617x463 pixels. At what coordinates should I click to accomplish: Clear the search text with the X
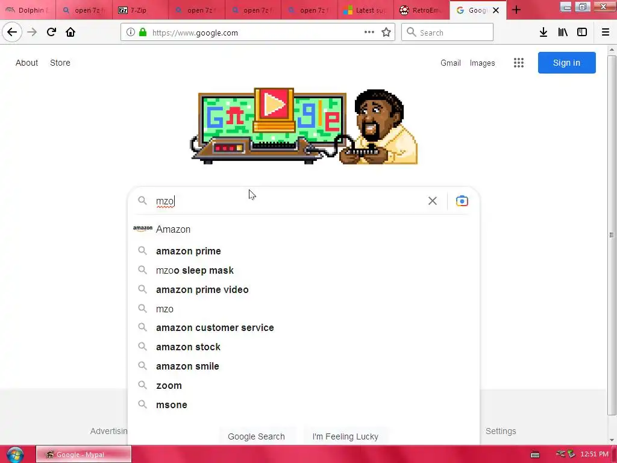point(433,201)
